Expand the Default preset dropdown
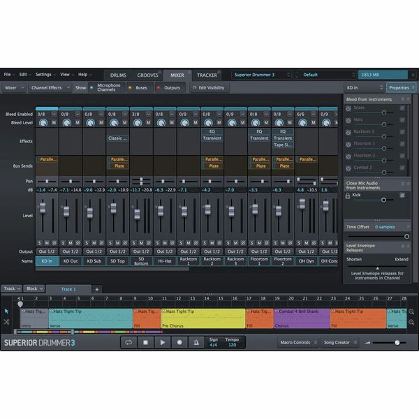419x419 pixels. 329,75
